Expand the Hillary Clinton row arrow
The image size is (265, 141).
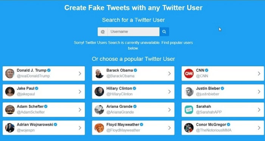click(x=170, y=92)
